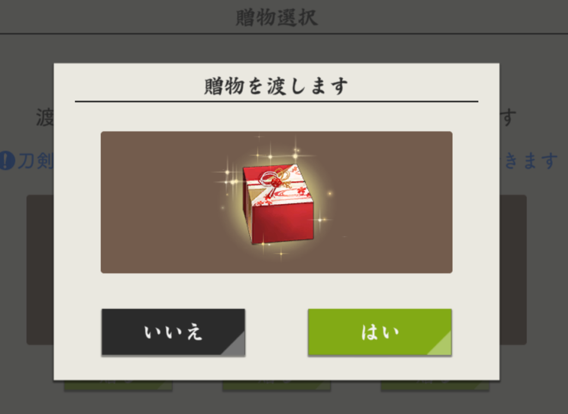Click the dimmed left green button below the dialog
The width and height of the screenshot is (568, 414).
coord(118,386)
